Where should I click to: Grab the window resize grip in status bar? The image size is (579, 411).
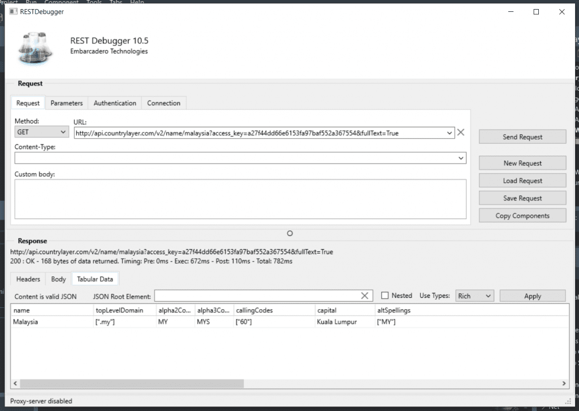point(568,401)
